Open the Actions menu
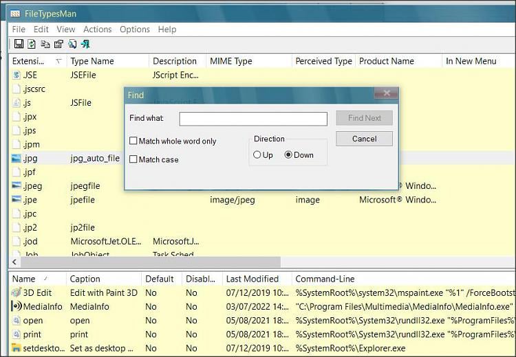This screenshot has height=357, width=516. (x=97, y=30)
